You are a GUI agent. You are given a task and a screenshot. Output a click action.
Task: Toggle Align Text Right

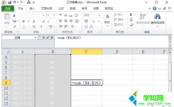point(71,21)
